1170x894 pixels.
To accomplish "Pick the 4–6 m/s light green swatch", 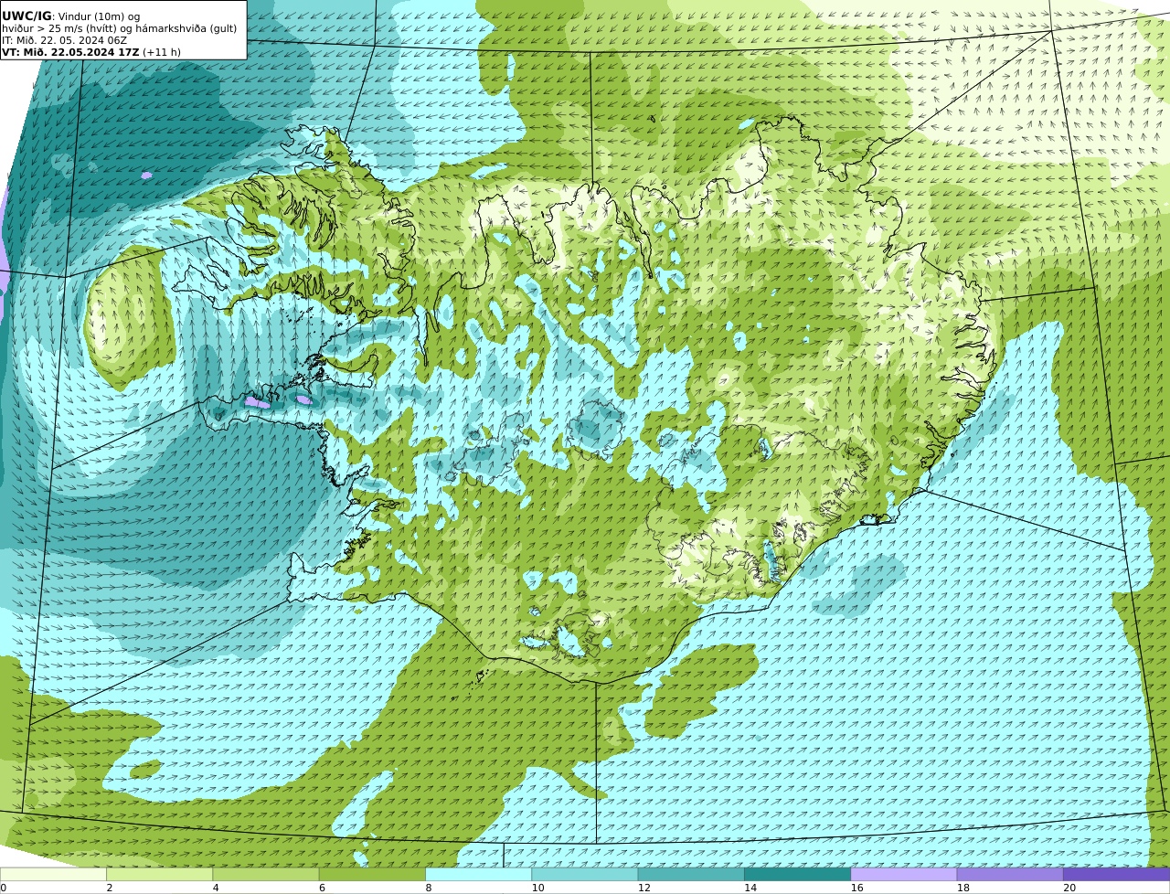I will [266, 874].
